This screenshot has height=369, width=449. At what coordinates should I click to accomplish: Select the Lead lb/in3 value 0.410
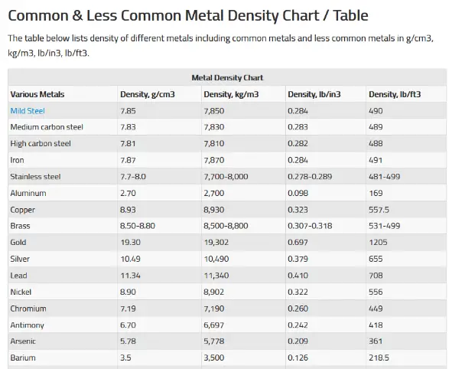pos(298,276)
